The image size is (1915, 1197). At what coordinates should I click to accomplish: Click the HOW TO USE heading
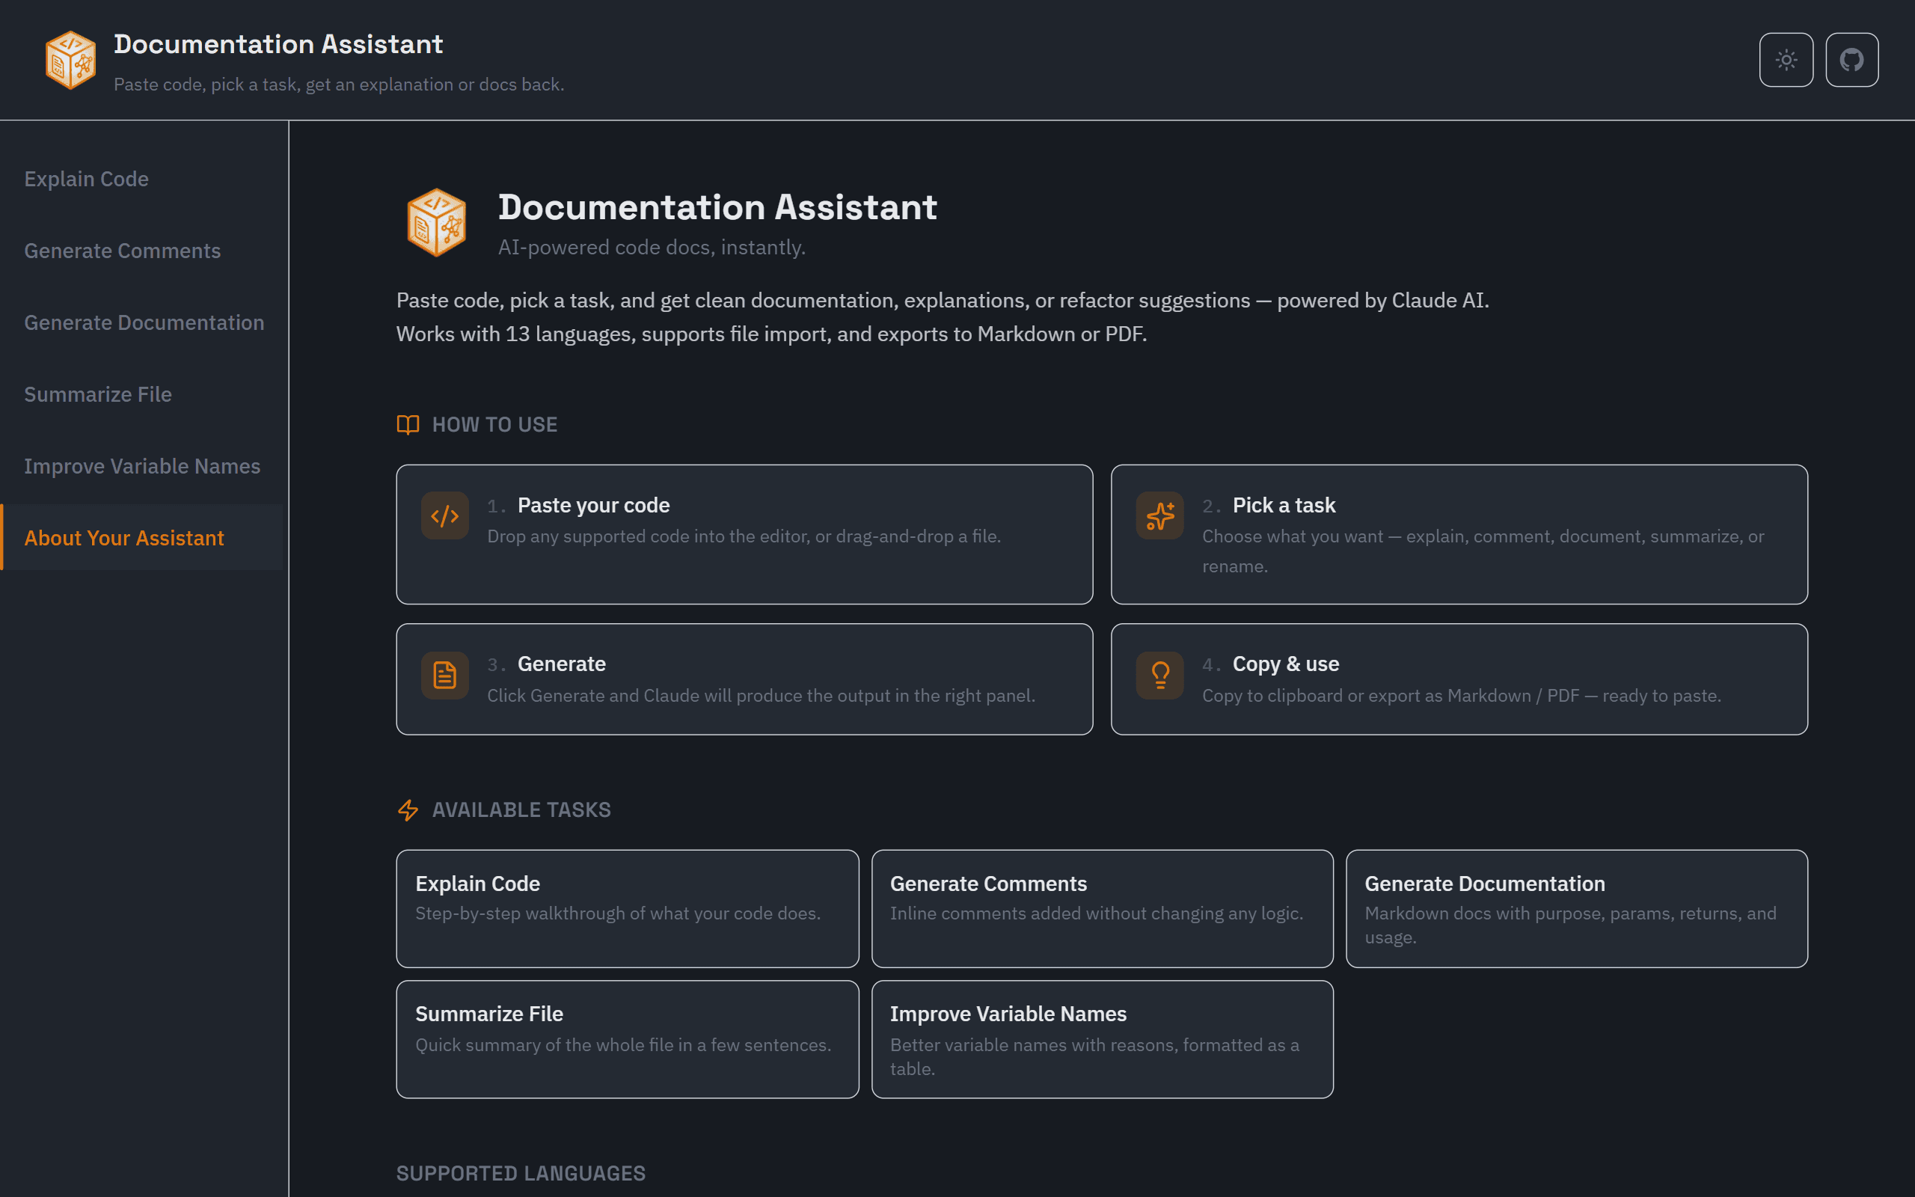[x=494, y=425]
